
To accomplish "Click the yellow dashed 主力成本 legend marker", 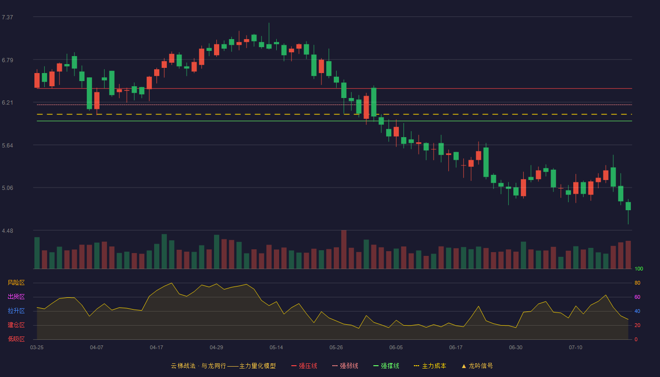I will [417, 366].
